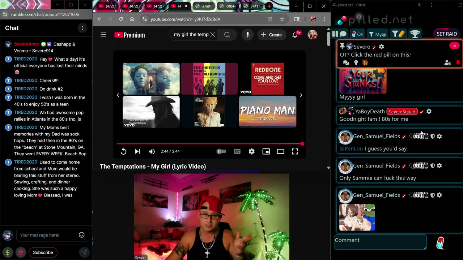Go to the browser home page

click(132, 19)
